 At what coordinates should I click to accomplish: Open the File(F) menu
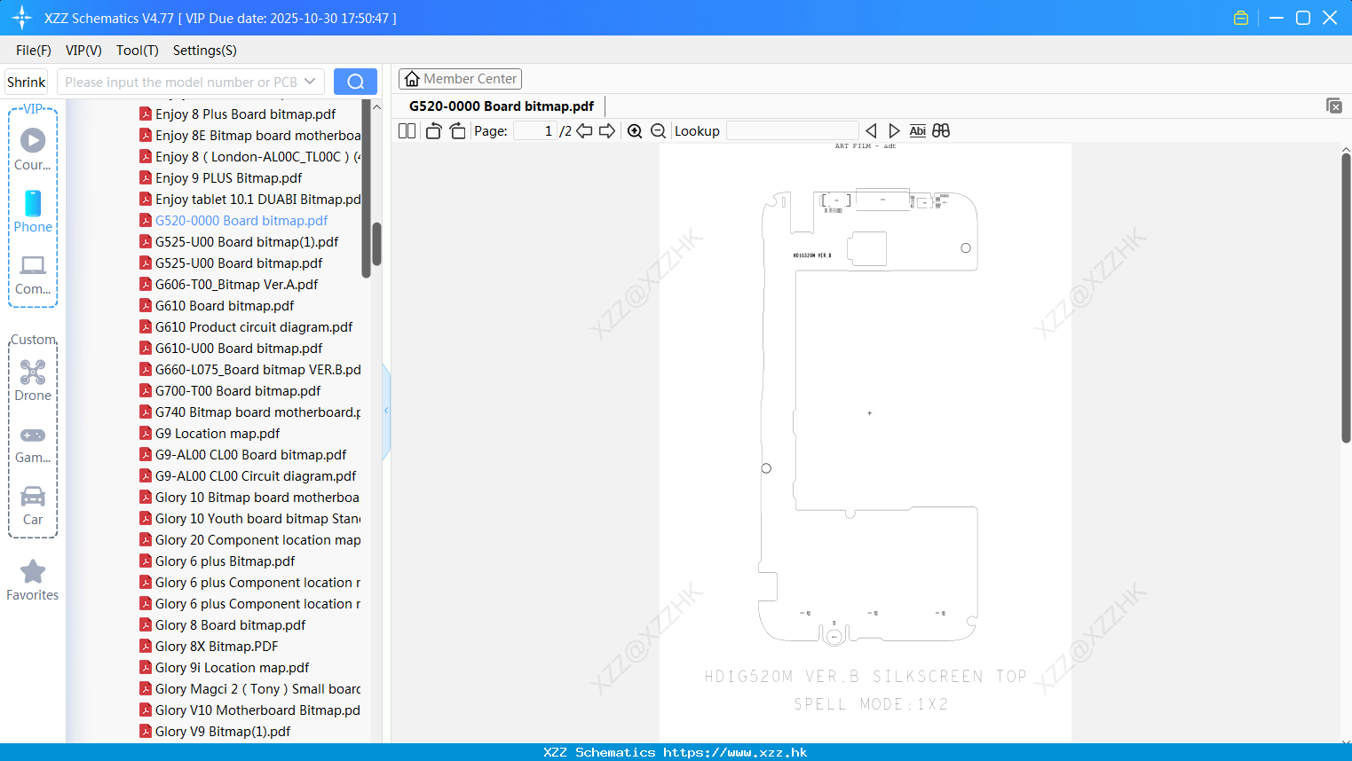point(34,51)
